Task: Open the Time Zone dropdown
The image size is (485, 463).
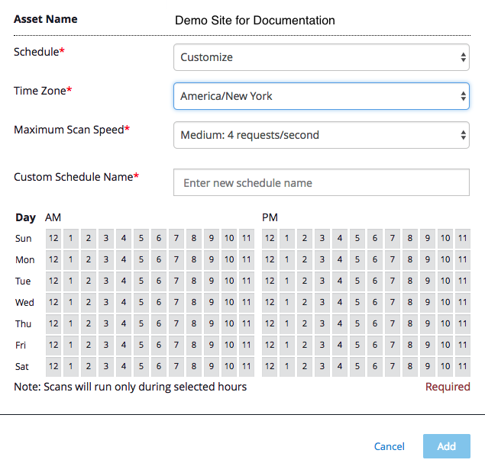Action: 321,96
